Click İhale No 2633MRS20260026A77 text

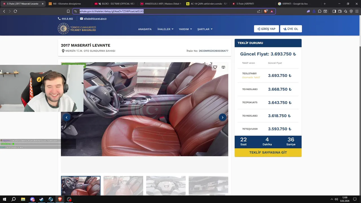[207, 51]
